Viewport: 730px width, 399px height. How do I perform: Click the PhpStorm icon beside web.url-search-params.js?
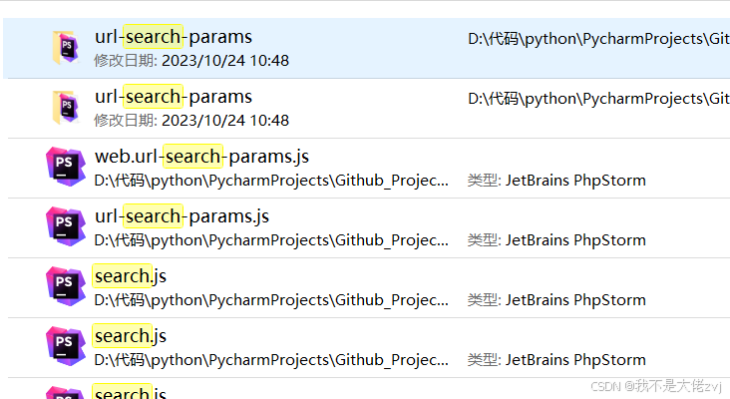(x=66, y=167)
